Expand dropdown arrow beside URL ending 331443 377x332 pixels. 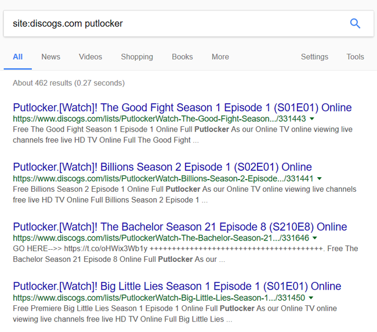pos(312,119)
